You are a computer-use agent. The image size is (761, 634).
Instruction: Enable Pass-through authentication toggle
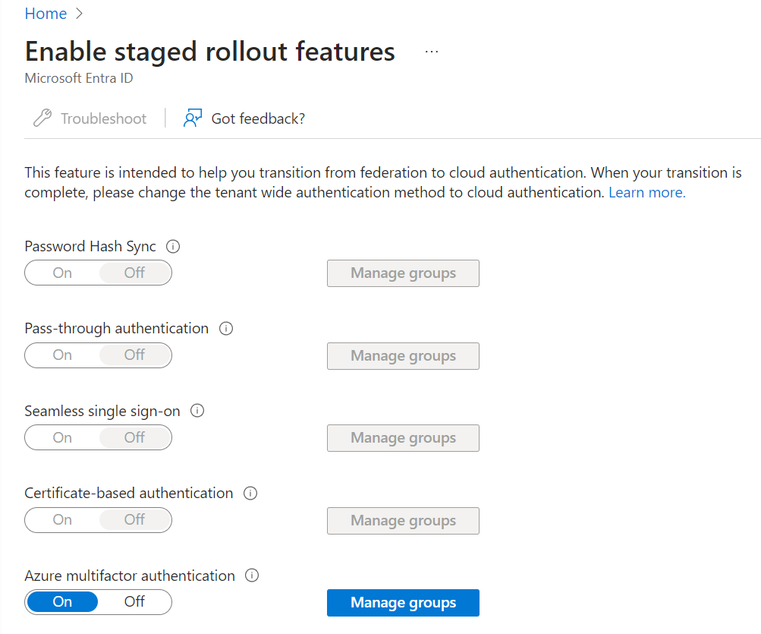pos(63,355)
